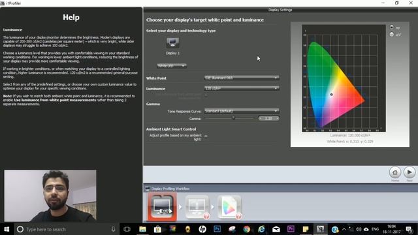Click the i1Profiler taskbar icon
This screenshot has width=418, height=235.
[320, 229]
